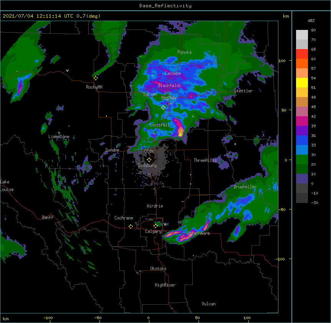
Task: Select the RockyMH town label
Action: [94, 87]
